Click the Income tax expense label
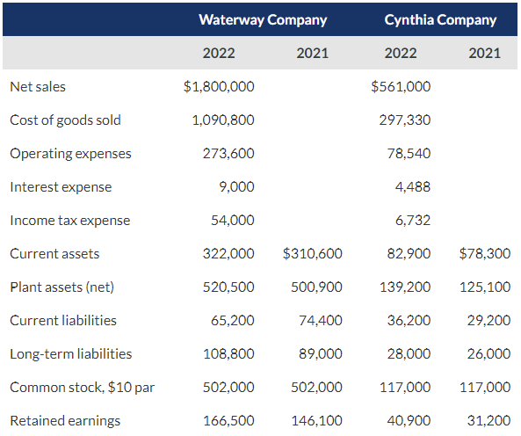 coord(70,221)
